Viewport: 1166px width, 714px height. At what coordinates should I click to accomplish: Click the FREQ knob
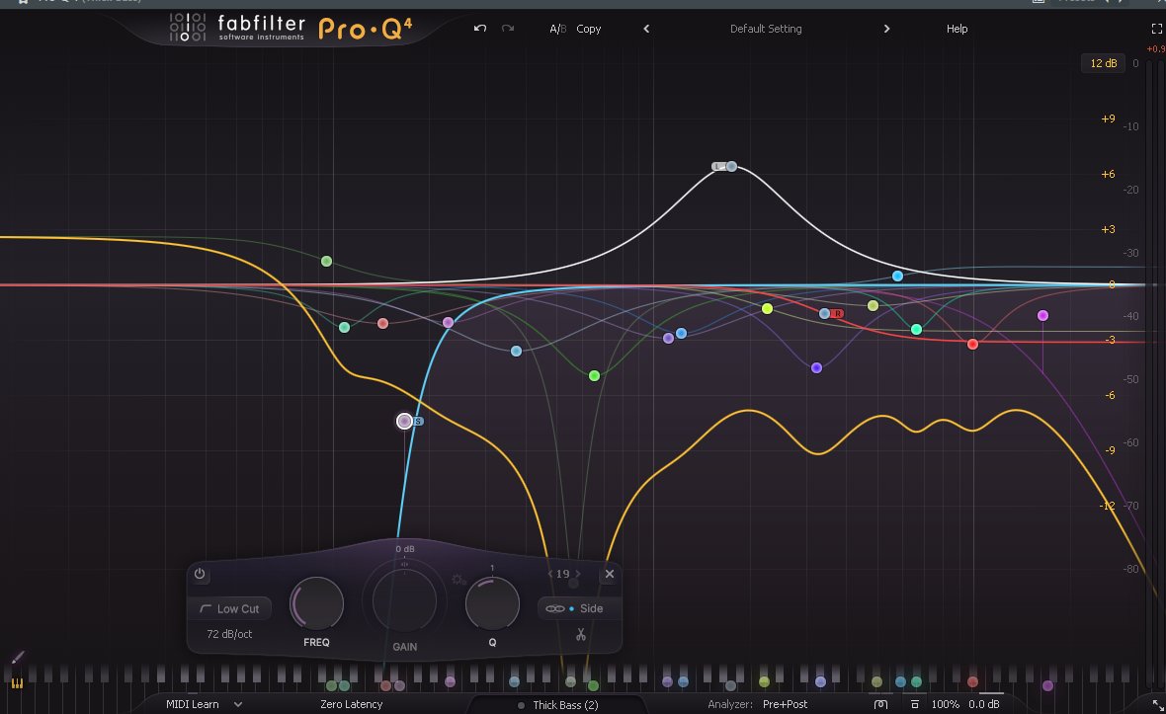316,603
